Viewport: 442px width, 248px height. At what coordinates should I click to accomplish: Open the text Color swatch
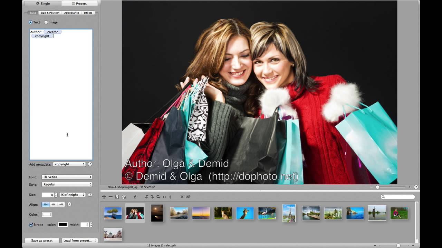[x=47, y=215]
